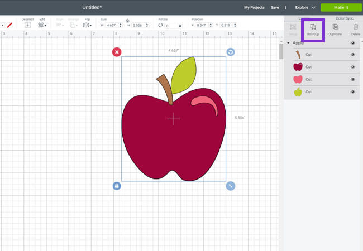Switch to the Color Sync tab
The height and width of the screenshot is (251, 363).
[345, 18]
